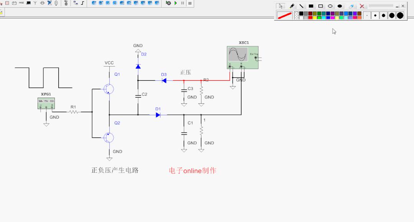Open the MISC components toolbar item
Image resolution: width=414 pixels, height=222 pixels.
(21, 3)
